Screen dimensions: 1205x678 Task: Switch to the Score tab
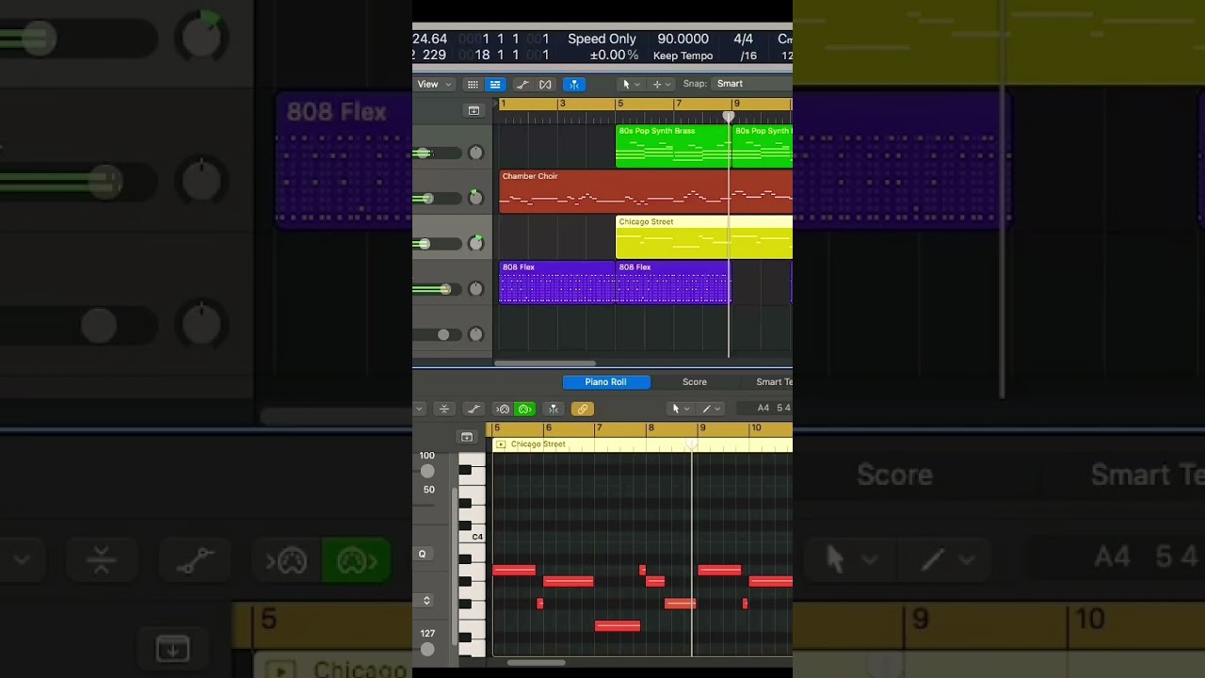point(695,382)
